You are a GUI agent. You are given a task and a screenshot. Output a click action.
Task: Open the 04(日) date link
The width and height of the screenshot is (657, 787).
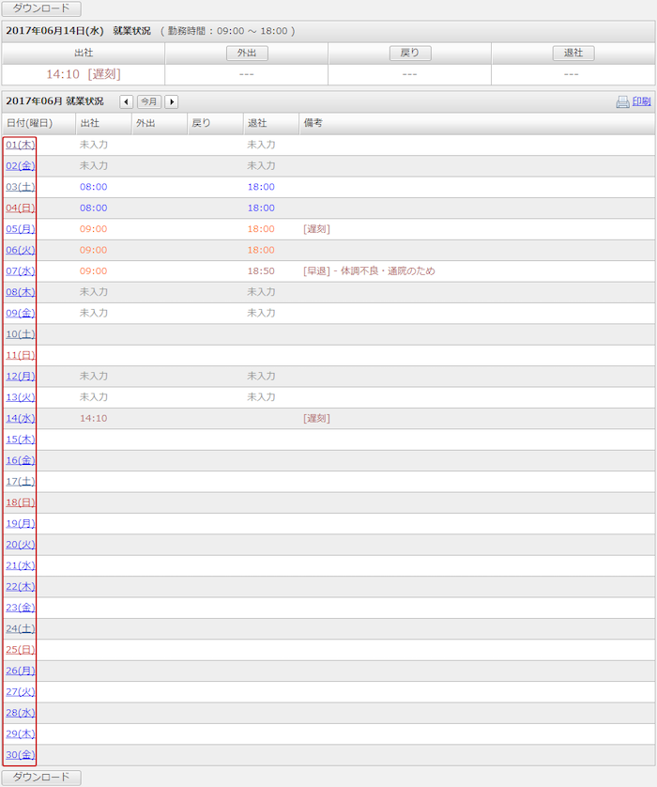(20, 208)
